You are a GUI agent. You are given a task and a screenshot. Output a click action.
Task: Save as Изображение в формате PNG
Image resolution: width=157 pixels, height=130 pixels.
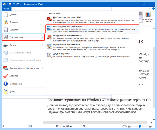[x=92, y=20]
